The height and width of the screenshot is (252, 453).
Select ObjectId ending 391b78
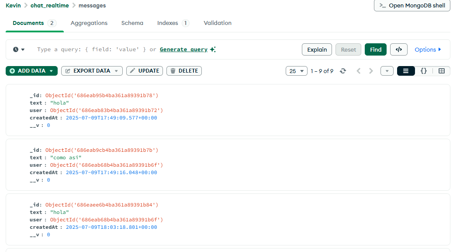102,95
